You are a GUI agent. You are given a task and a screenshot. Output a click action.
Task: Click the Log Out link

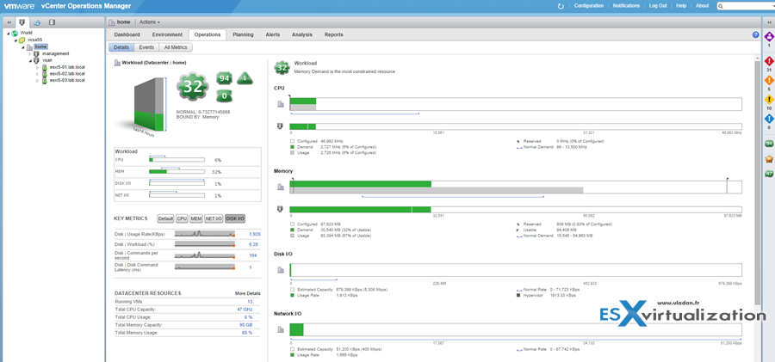click(x=658, y=6)
